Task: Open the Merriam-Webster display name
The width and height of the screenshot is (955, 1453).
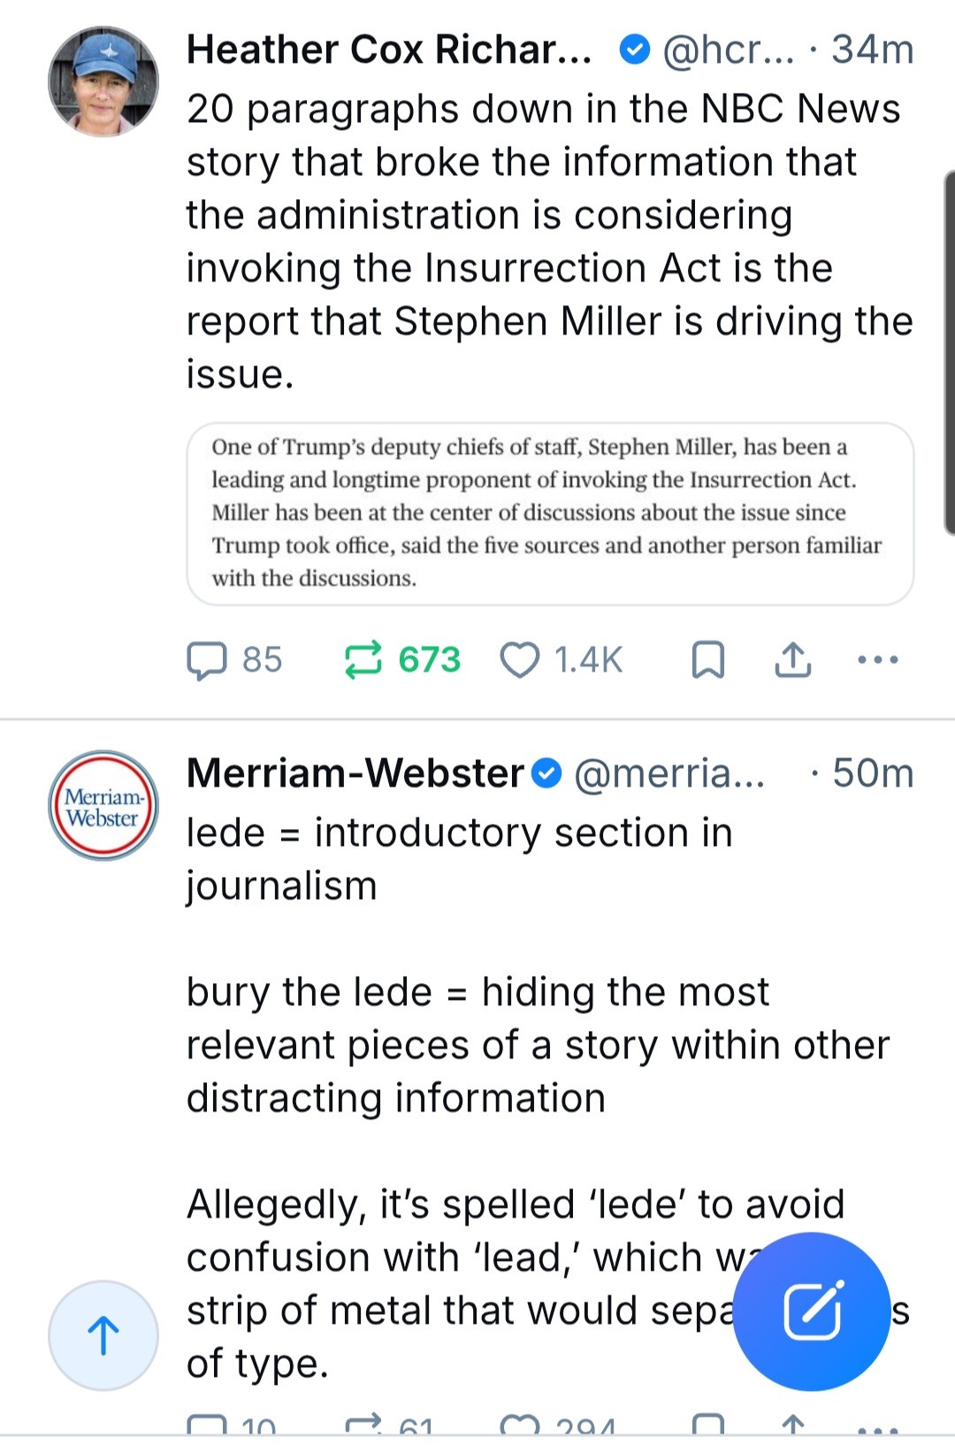Action: click(355, 773)
